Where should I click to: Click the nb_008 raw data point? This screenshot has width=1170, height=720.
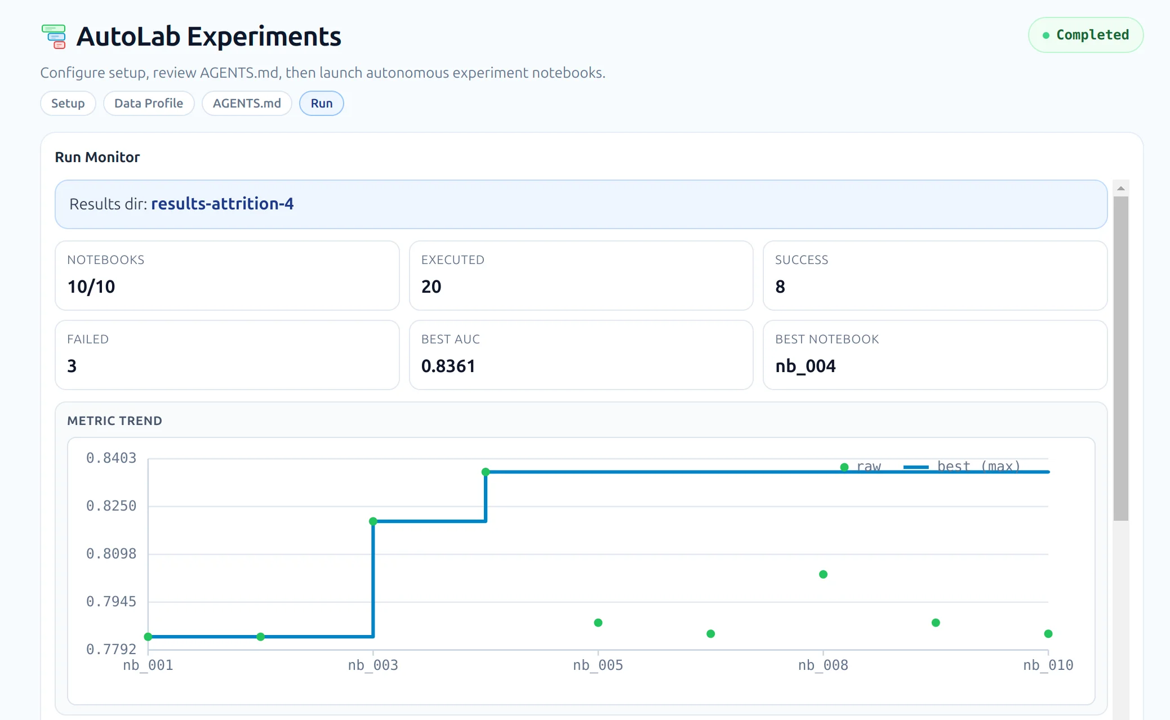(823, 574)
